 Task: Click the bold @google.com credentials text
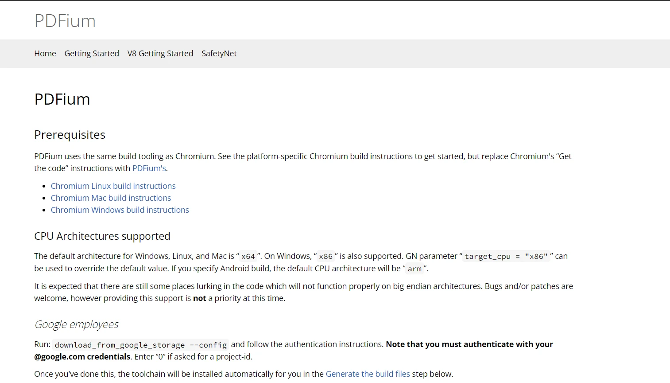click(82, 357)
